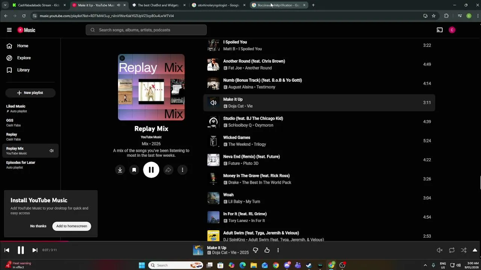Play the song I Spoiled You
The height and width of the screenshot is (270, 481).
pos(235,42)
